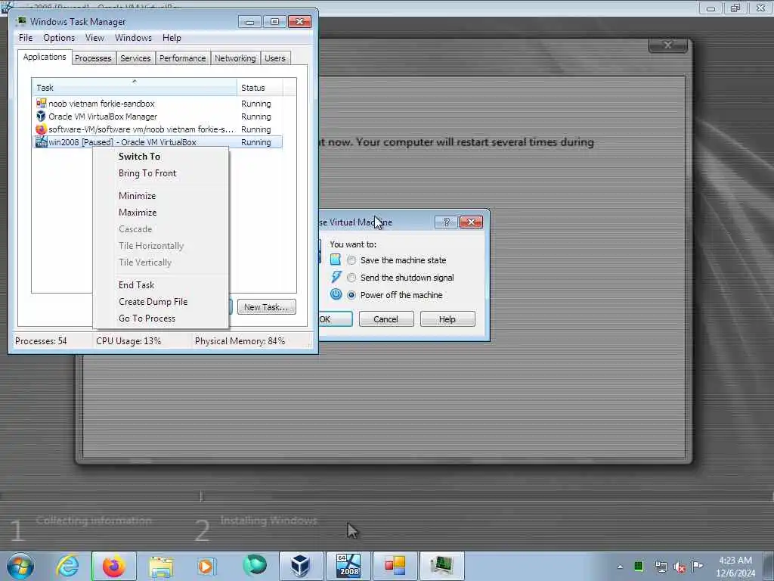Open the red-yellow squares taskbar app
The width and height of the screenshot is (774, 581).
[395, 566]
